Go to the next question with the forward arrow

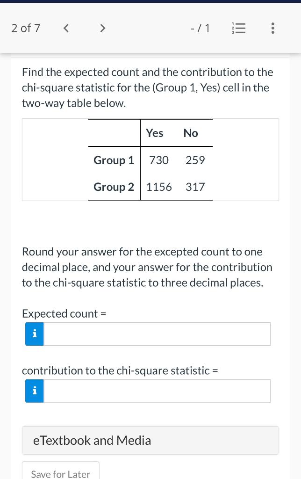tap(102, 28)
